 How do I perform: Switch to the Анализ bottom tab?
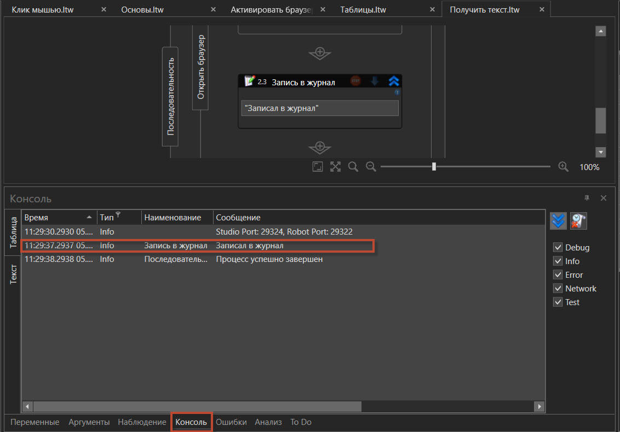[268, 422]
